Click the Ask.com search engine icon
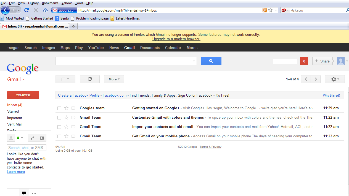This screenshot has width=349, height=196. [284, 10]
